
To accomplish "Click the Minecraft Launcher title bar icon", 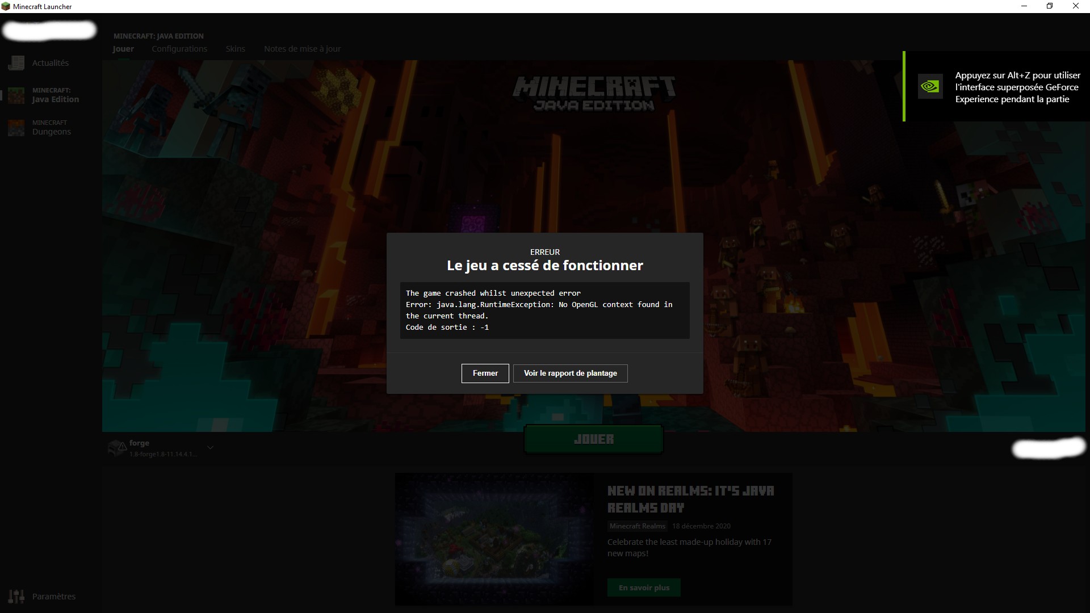I will (6, 6).
